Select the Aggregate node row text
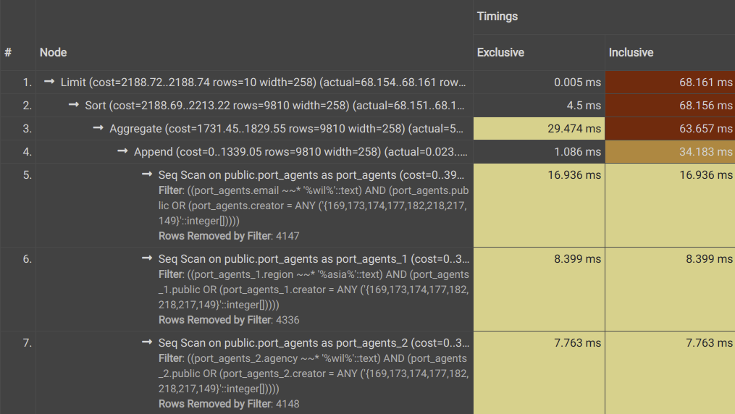 287,129
